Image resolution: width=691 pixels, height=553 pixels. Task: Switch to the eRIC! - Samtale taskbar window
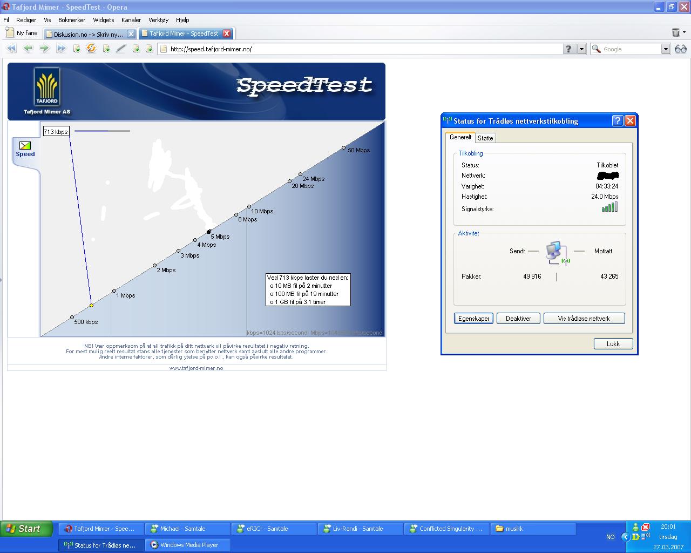(x=274, y=529)
